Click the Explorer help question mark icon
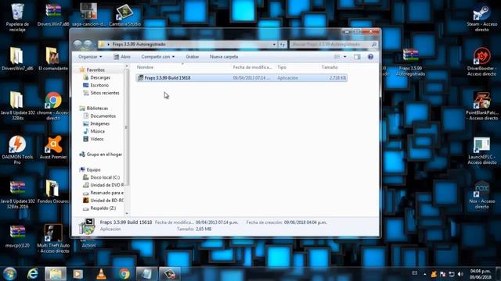 (370, 57)
